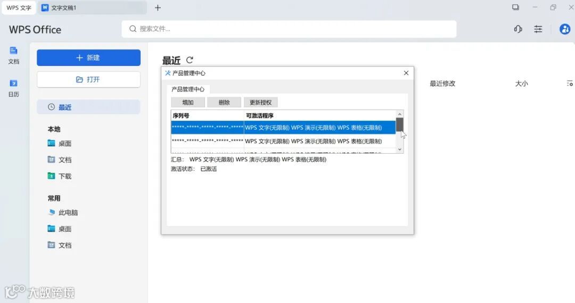575x303 pixels.
Task: Click the 增加 button
Action: [x=188, y=103]
